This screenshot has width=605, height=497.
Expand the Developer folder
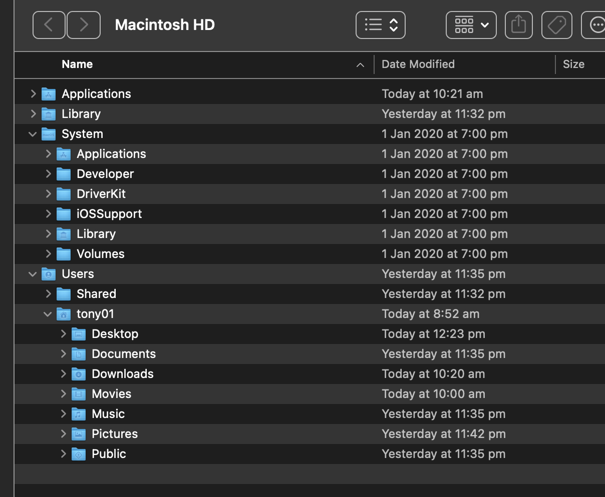(48, 173)
